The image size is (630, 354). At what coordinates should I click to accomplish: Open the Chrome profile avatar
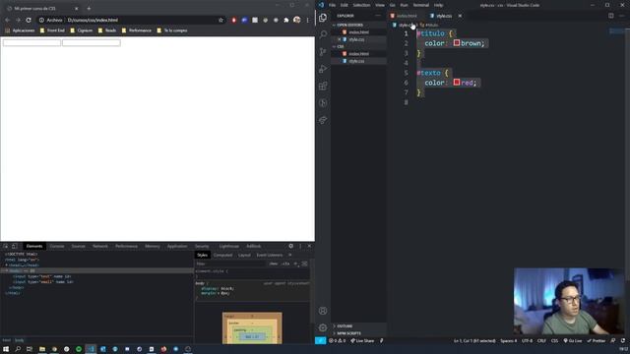[x=297, y=20]
